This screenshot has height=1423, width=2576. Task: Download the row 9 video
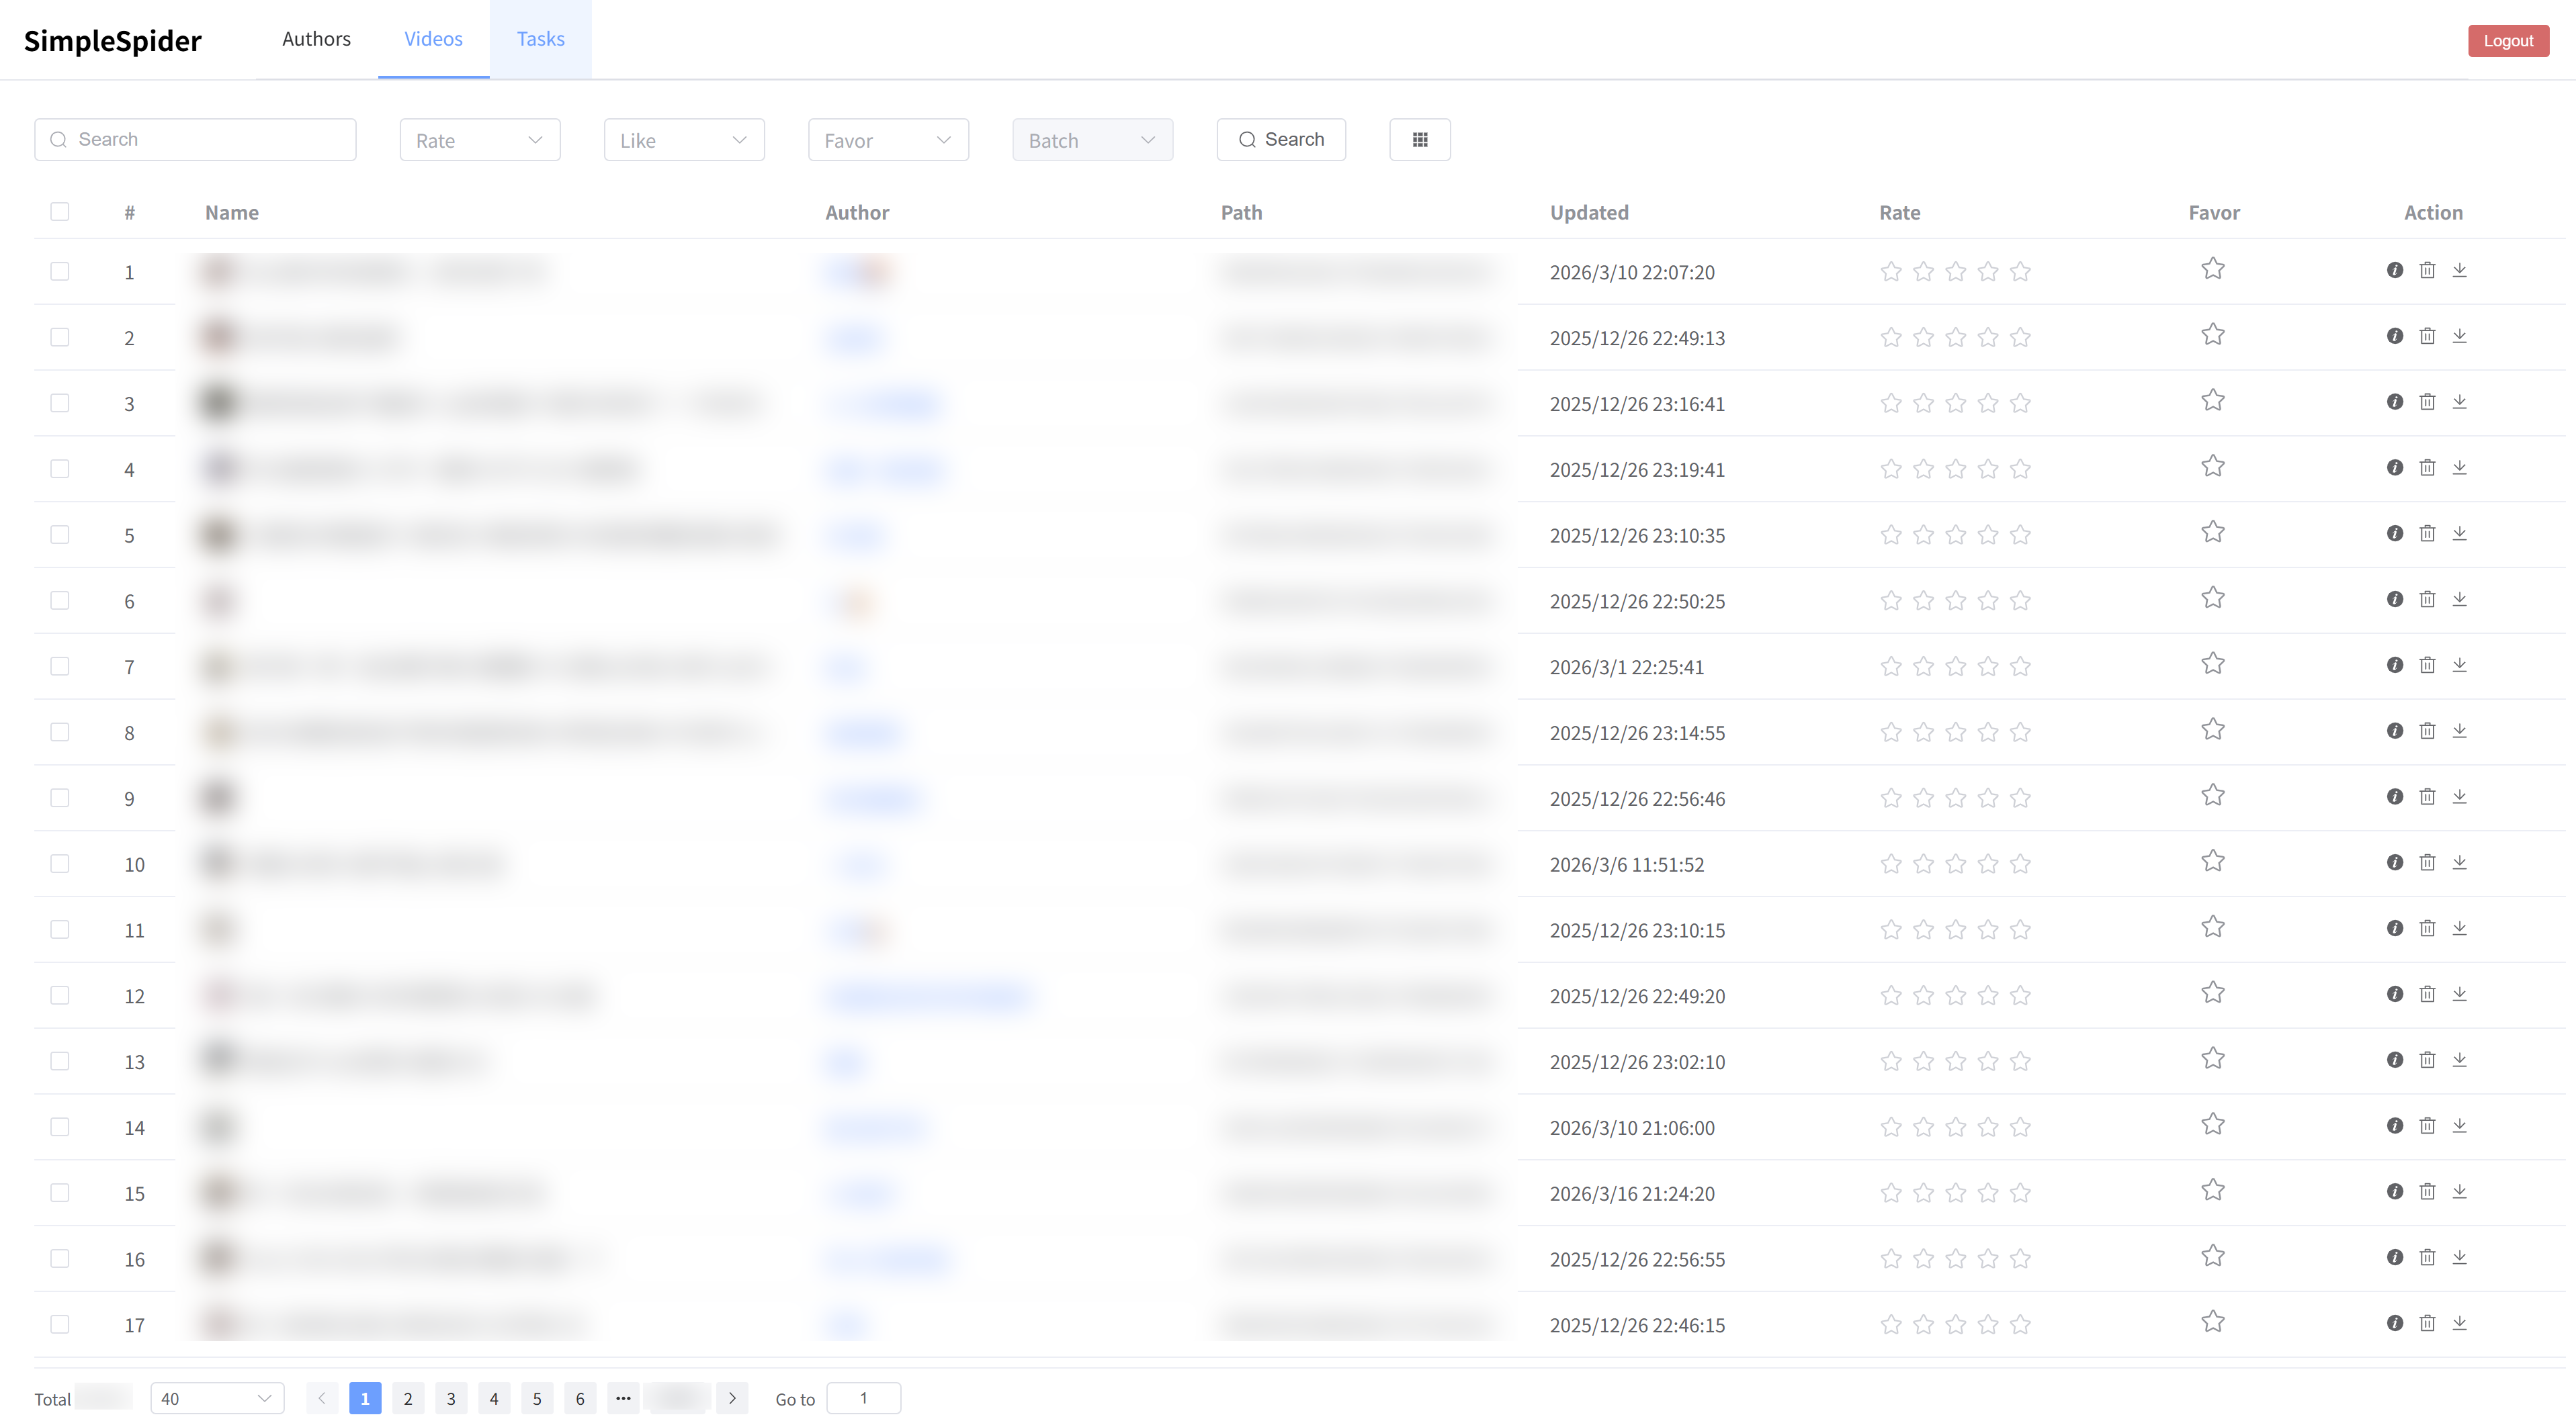(x=2459, y=796)
